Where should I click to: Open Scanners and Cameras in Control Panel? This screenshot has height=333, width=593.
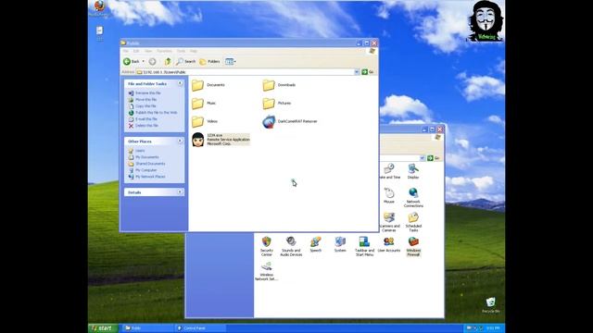pyautogui.click(x=389, y=222)
